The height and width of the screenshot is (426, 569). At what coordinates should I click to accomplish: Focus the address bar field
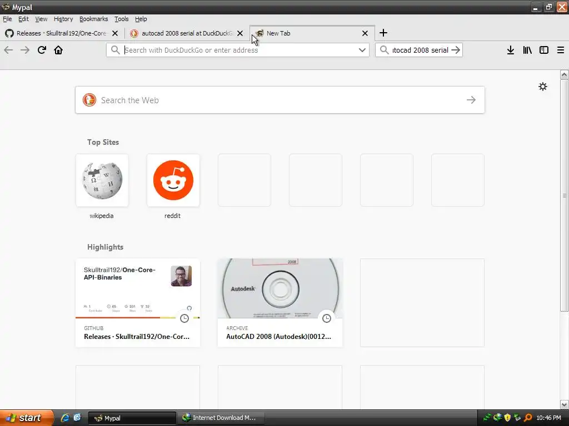pos(238,50)
